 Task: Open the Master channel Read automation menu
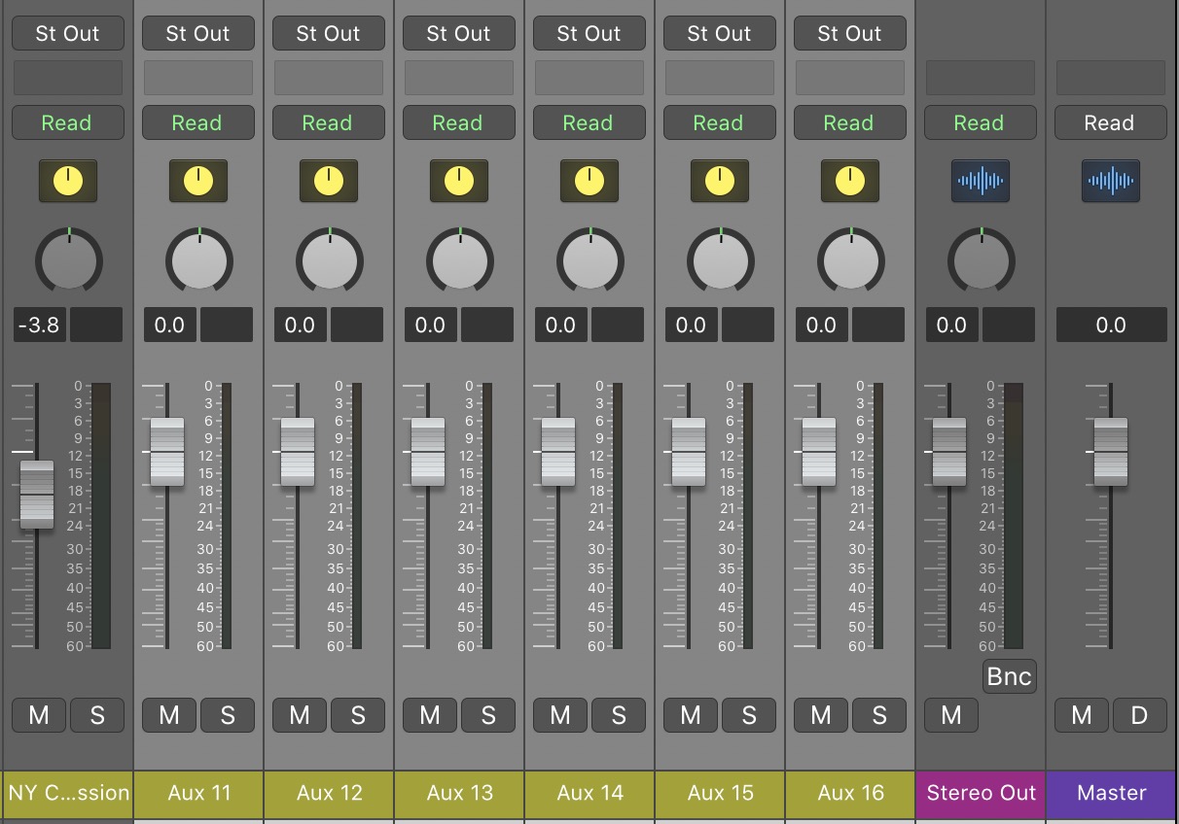click(1110, 123)
